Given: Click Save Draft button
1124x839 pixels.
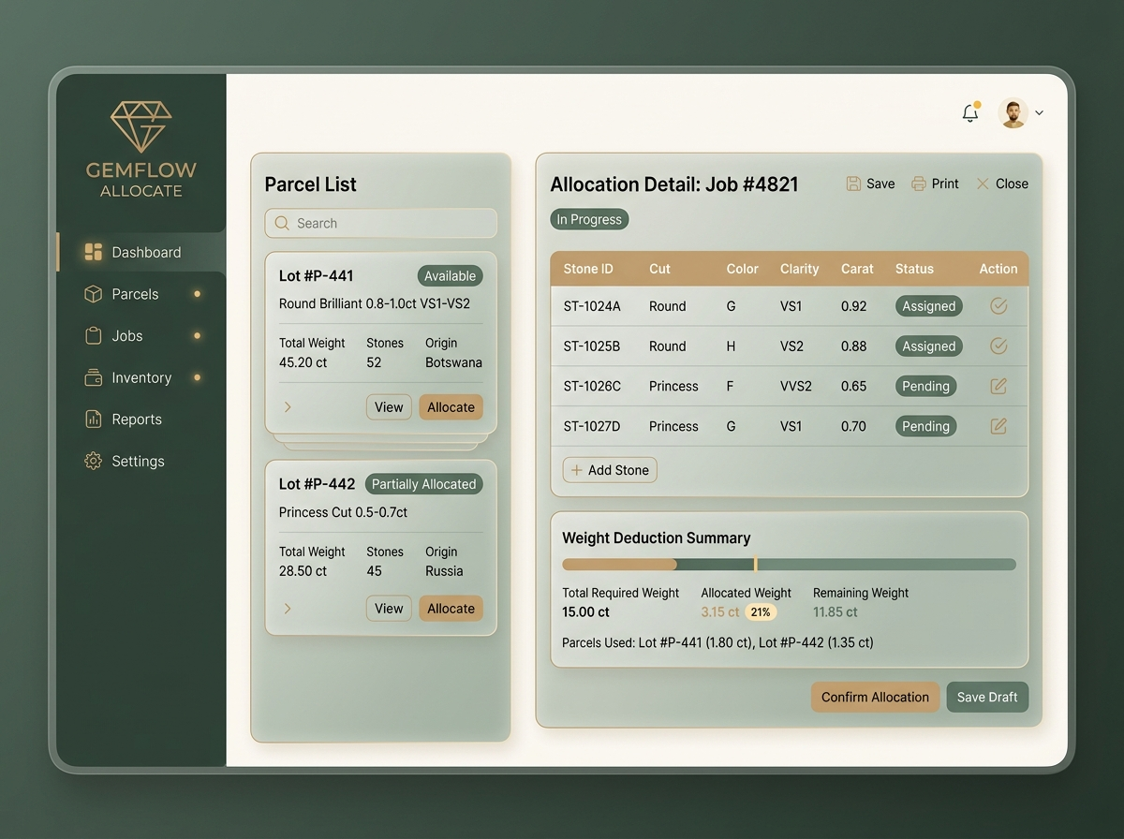Looking at the screenshot, I should coord(987,697).
